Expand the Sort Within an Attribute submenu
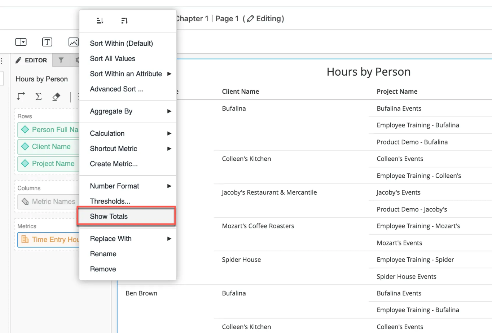 coord(126,74)
